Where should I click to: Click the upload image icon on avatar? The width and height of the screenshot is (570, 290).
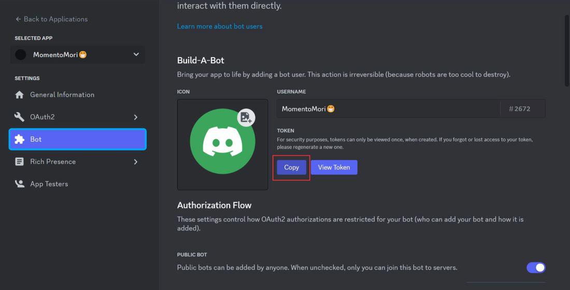[246, 118]
